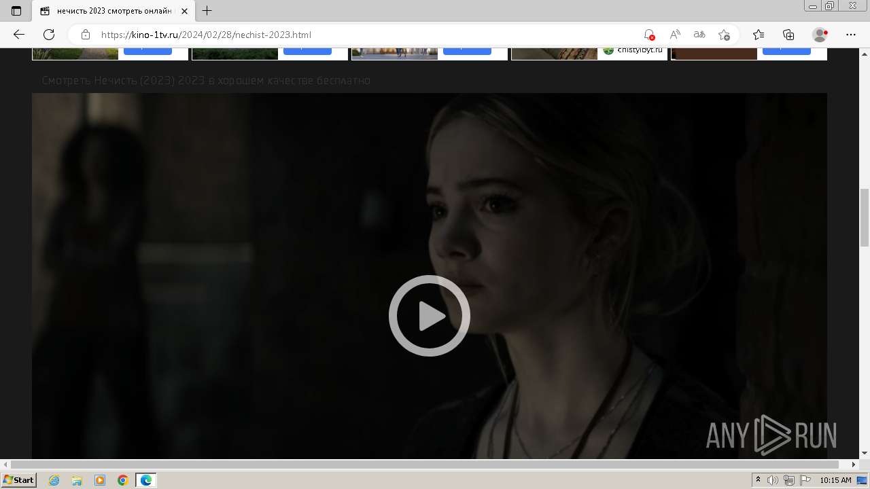
Task: Open Windows Explorer folder from taskbar
Action: (77, 480)
